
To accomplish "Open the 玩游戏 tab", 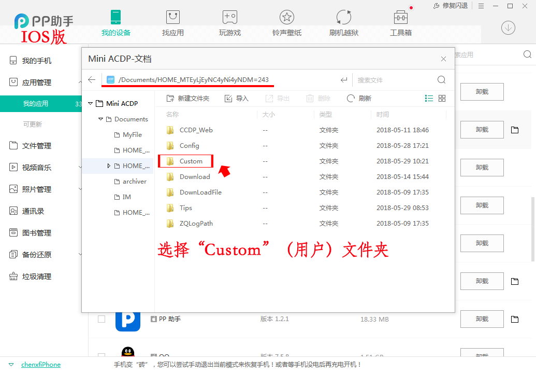I will click(230, 23).
